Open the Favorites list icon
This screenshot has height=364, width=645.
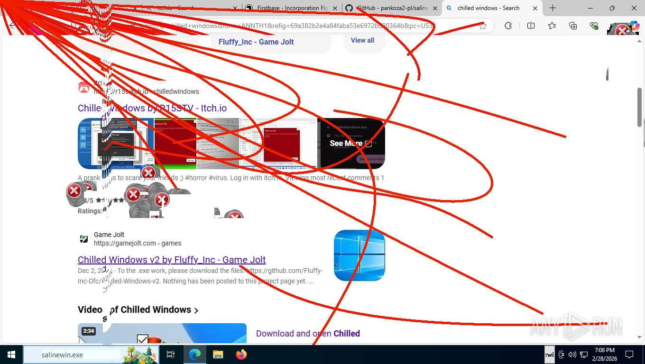tap(552, 26)
